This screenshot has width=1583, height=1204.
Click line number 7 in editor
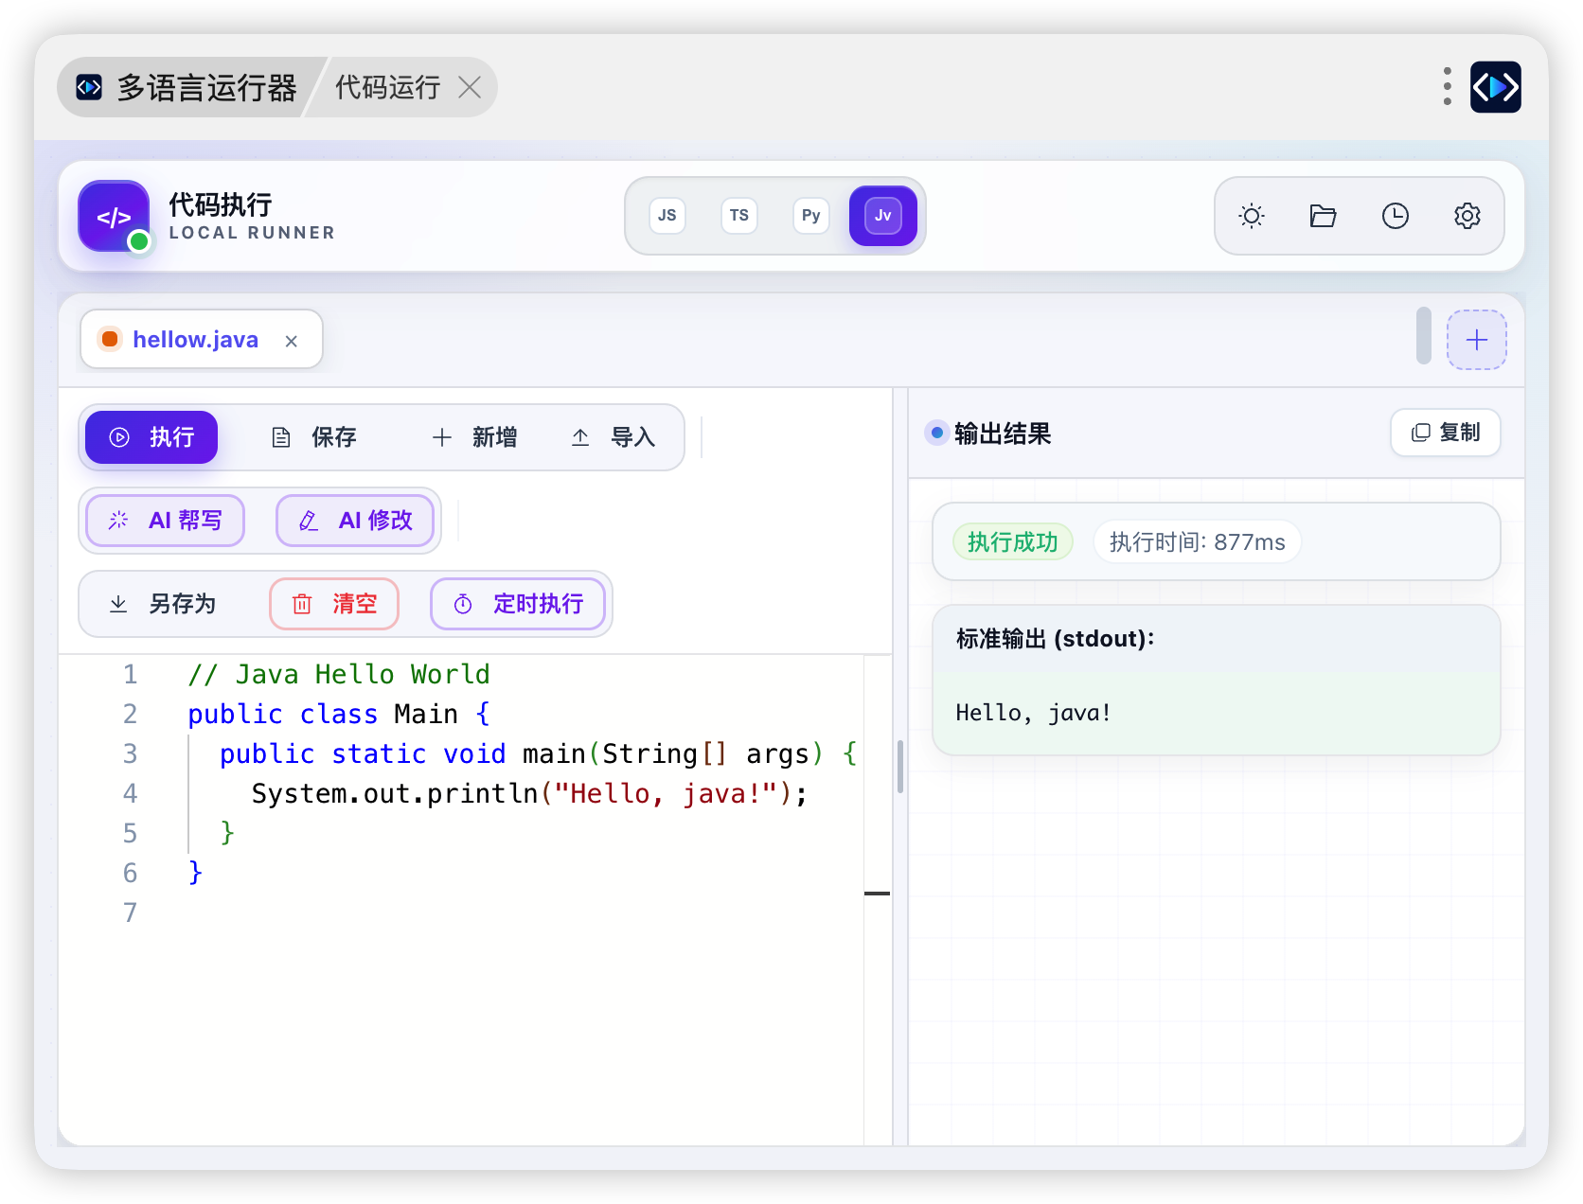130,912
